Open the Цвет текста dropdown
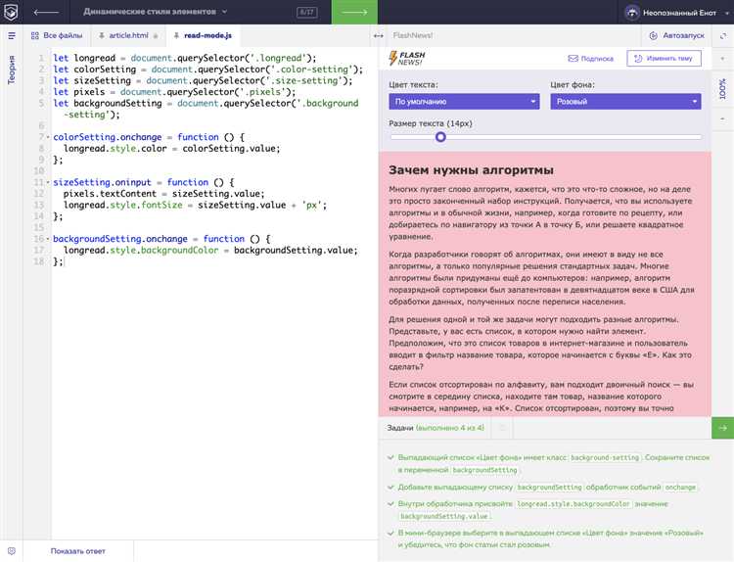Viewport: 734px width, 562px height. point(463,101)
